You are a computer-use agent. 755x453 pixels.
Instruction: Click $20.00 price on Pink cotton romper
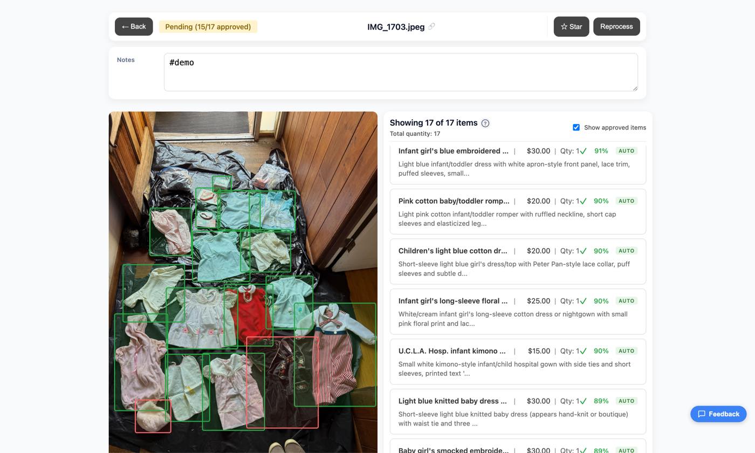[538, 201]
